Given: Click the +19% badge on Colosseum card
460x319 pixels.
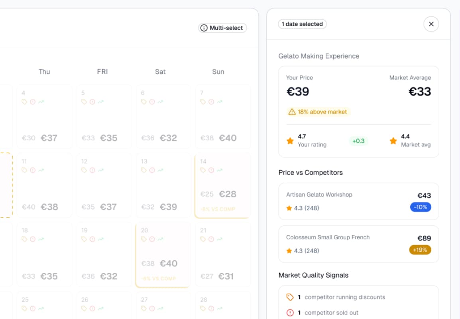Looking at the screenshot, I should click(x=420, y=250).
